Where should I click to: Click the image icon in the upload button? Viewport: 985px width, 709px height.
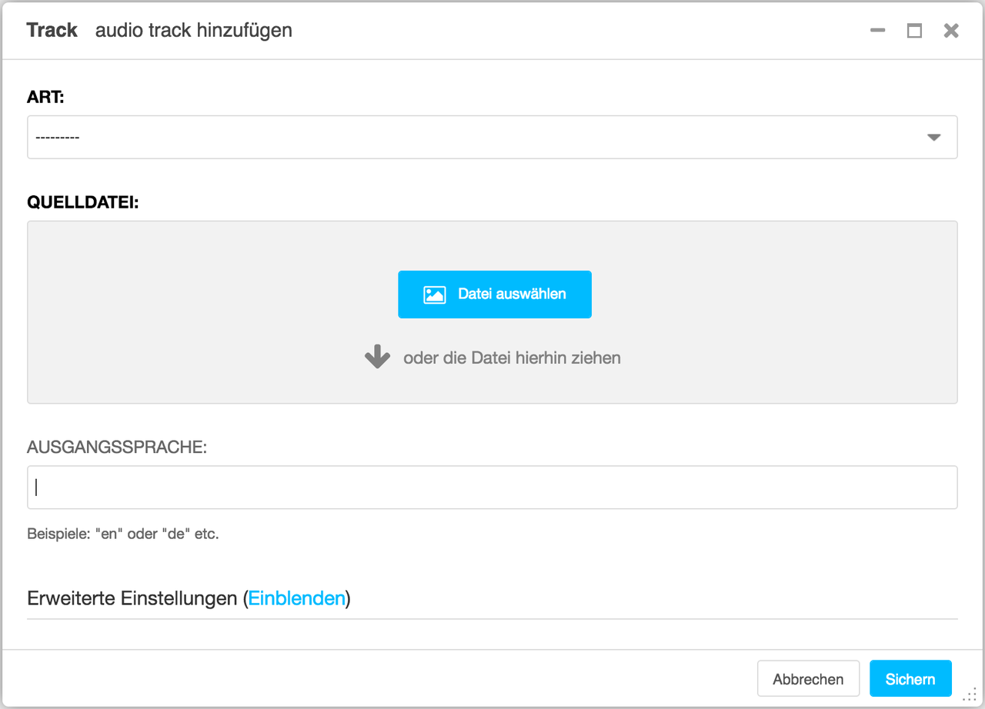click(x=435, y=295)
